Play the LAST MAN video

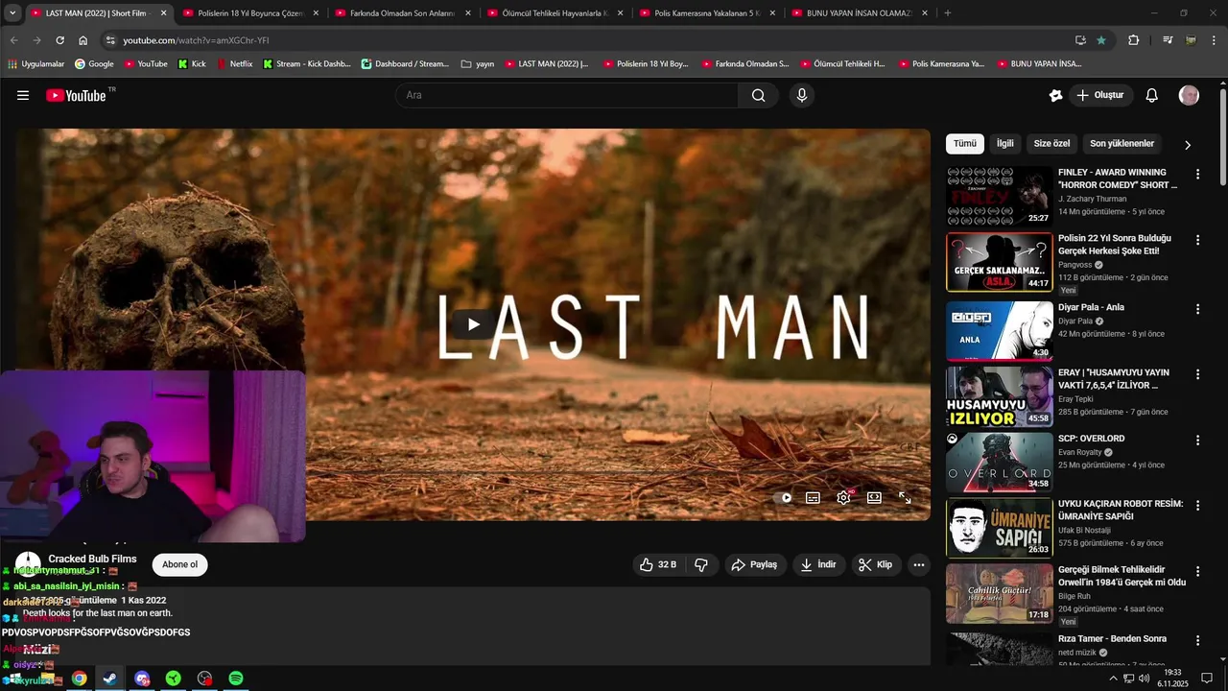coord(473,324)
